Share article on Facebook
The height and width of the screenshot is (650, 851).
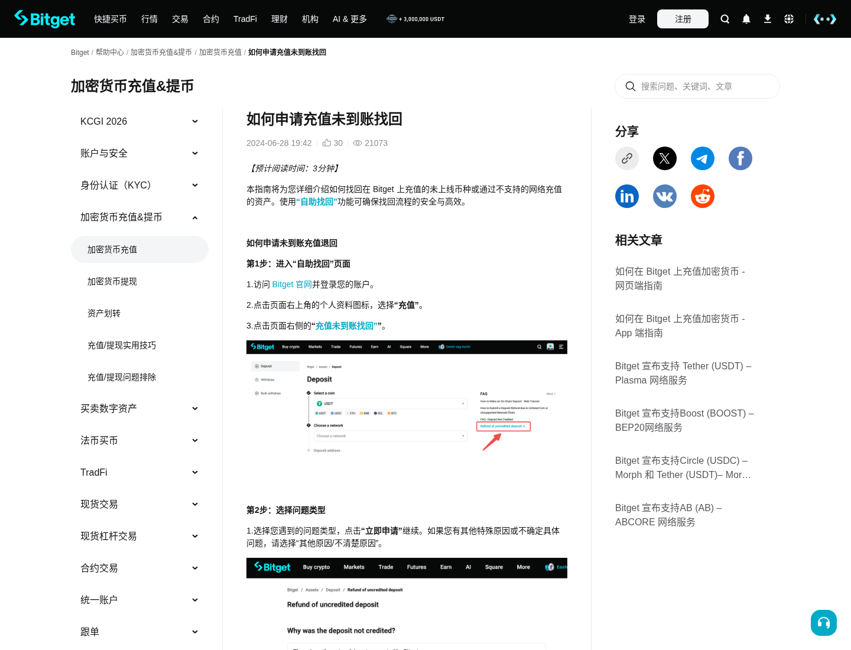coord(740,158)
